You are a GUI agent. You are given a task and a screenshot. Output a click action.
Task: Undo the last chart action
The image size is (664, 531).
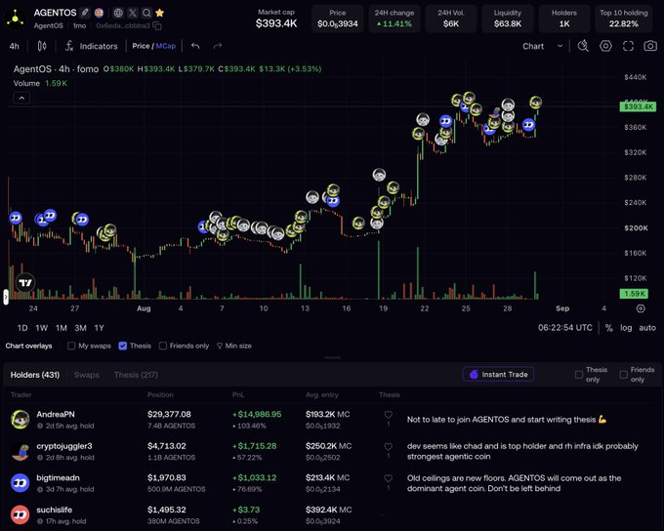click(195, 46)
